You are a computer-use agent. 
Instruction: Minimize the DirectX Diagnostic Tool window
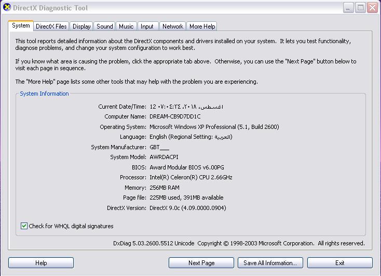[348, 8]
